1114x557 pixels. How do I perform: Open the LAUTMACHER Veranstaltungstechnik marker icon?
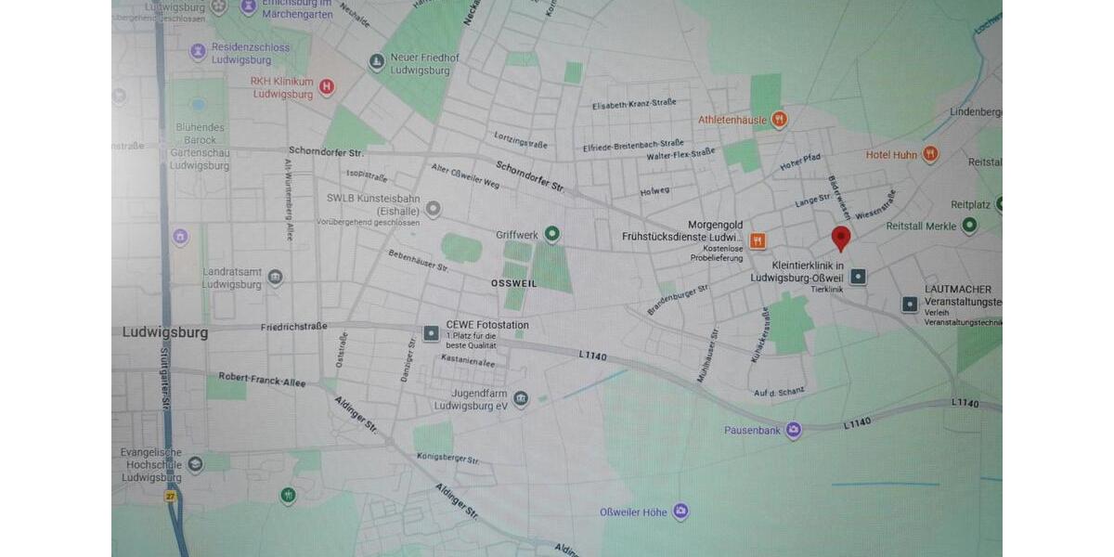point(910,304)
